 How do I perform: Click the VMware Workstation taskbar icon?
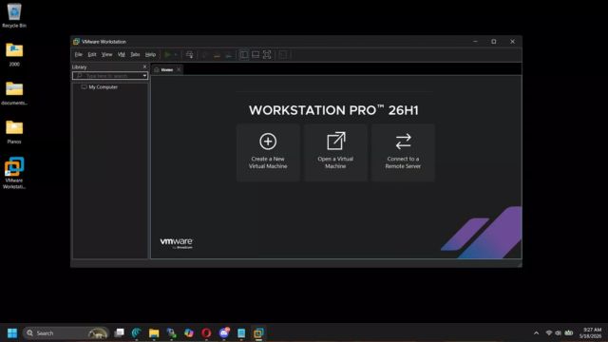(258, 333)
